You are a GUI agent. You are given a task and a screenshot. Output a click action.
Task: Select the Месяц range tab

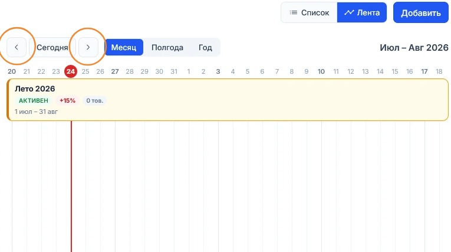tap(124, 47)
